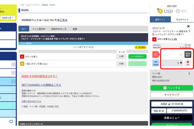Select the 試合中のオッズ tab

(x=59, y=29)
